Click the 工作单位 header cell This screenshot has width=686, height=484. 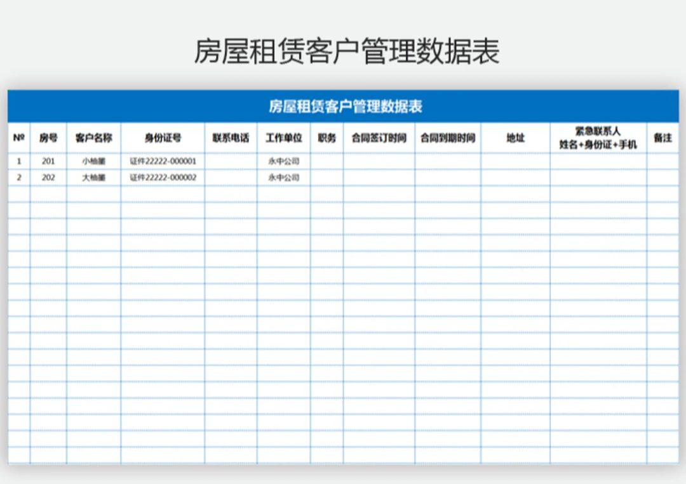pyautogui.click(x=283, y=138)
